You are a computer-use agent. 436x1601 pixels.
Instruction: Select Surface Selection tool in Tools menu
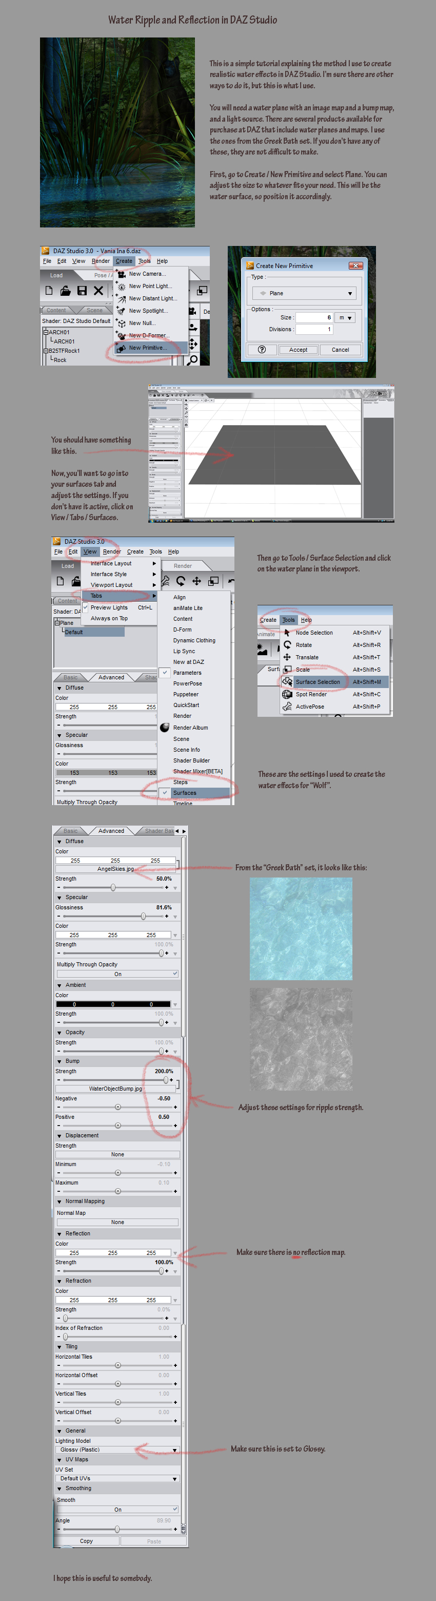click(318, 682)
